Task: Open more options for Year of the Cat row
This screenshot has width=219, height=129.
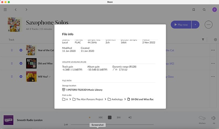Action: 213,50
